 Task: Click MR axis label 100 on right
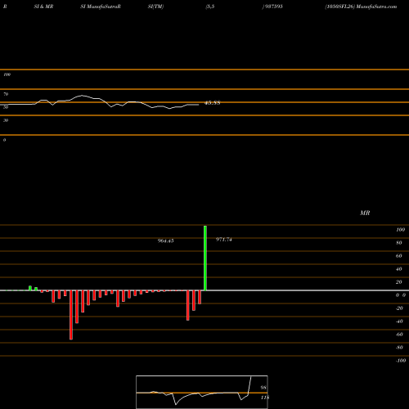point(400,230)
